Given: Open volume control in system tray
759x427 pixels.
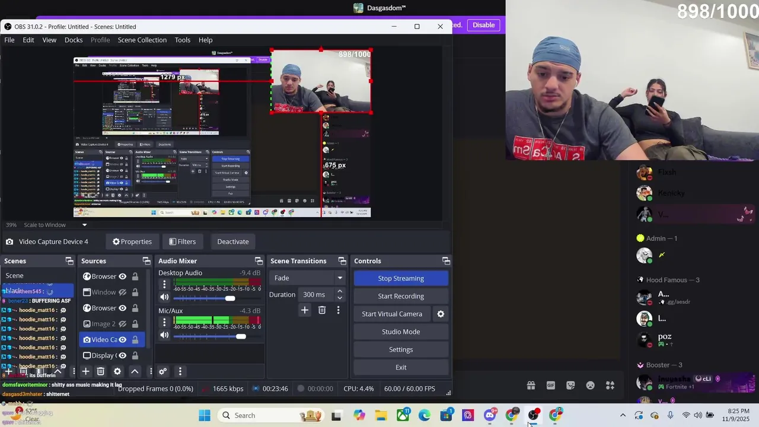Looking at the screenshot, I should [698, 415].
